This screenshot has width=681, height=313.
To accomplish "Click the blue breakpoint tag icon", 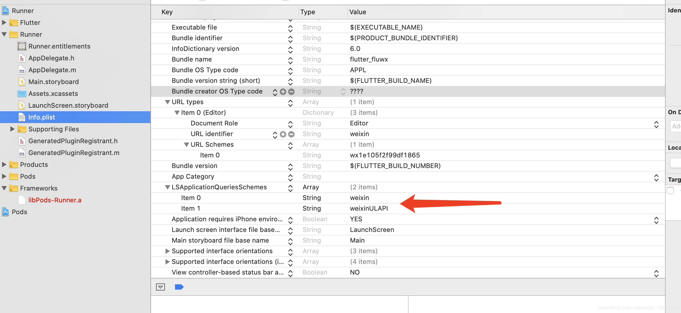I will point(179,287).
